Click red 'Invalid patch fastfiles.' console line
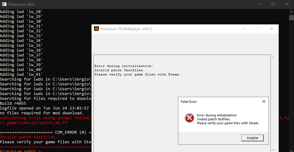This screenshot has height=152, width=294. point(29,137)
